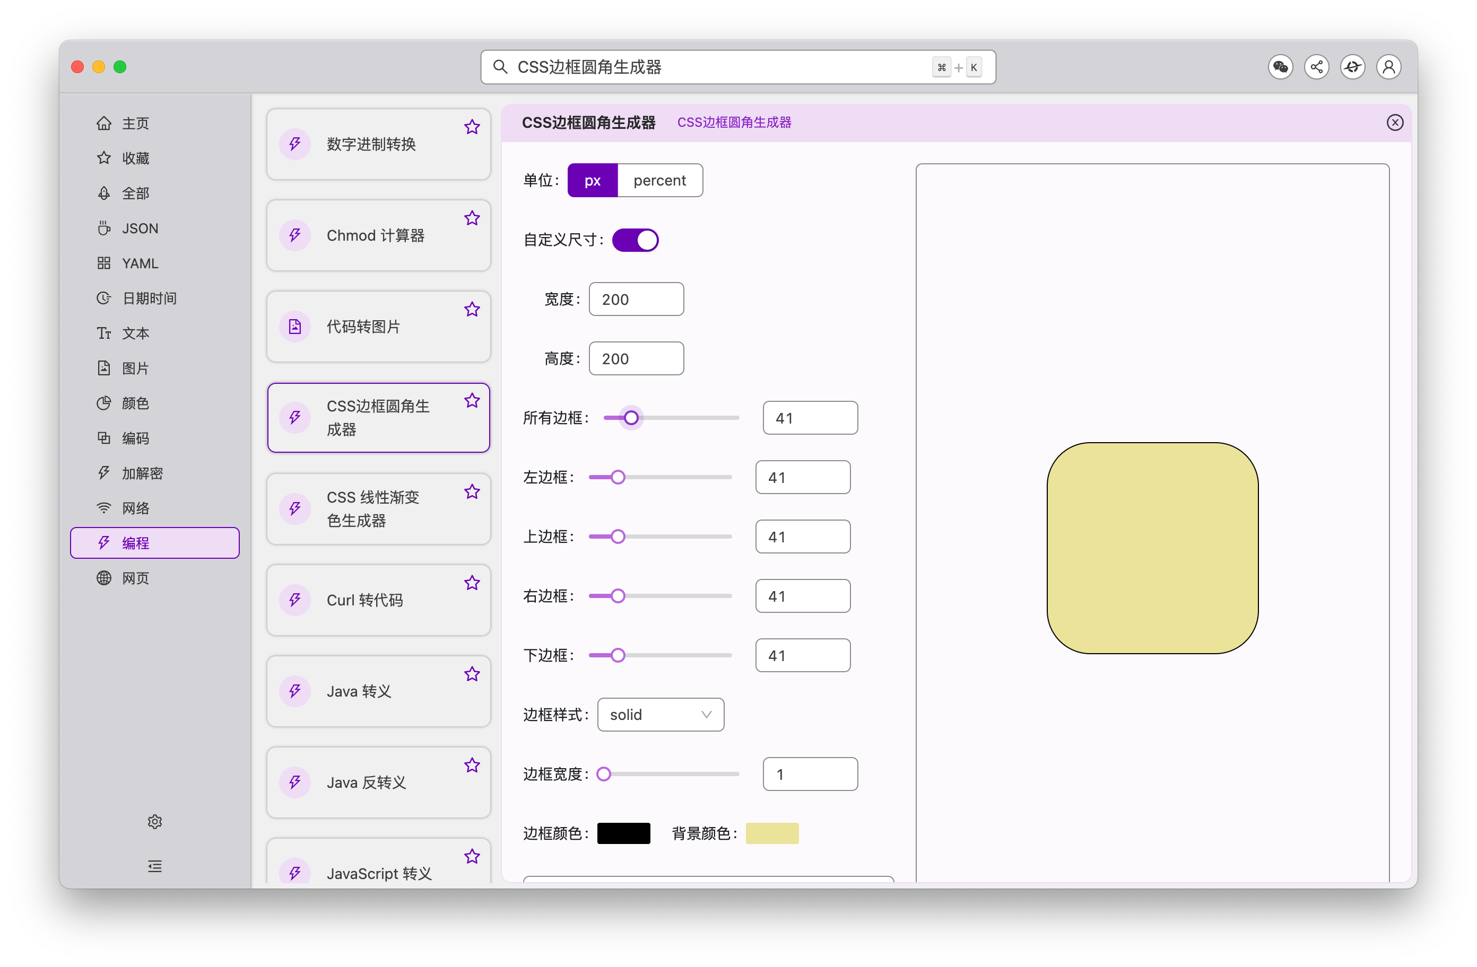Favorite the 数字进制转换 tool star

(472, 127)
